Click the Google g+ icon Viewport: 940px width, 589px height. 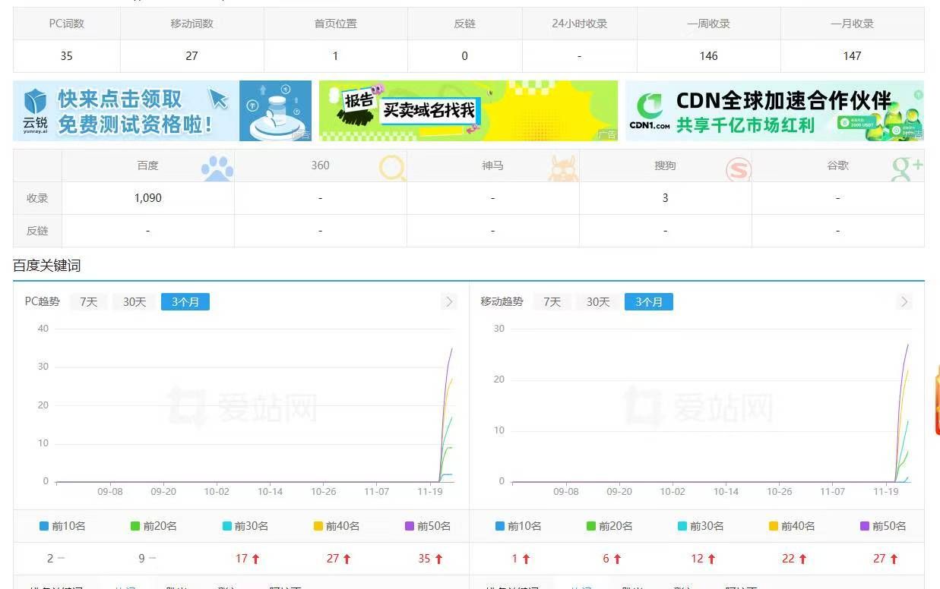(906, 164)
